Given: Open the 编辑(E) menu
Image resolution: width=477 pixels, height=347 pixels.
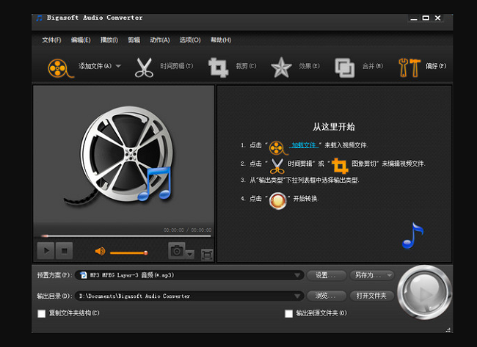Looking at the screenshot, I should (81, 40).
